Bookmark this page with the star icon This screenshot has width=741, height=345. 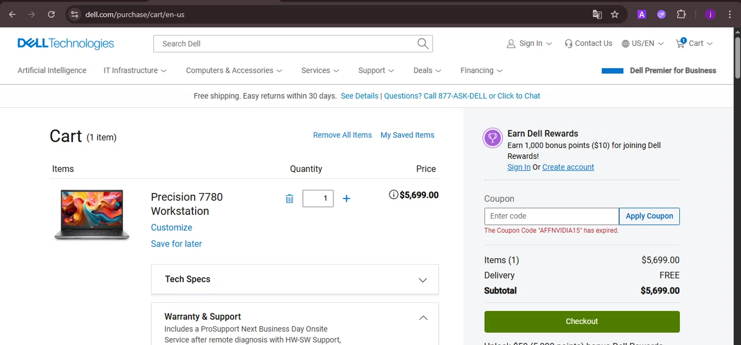point(615,14)
